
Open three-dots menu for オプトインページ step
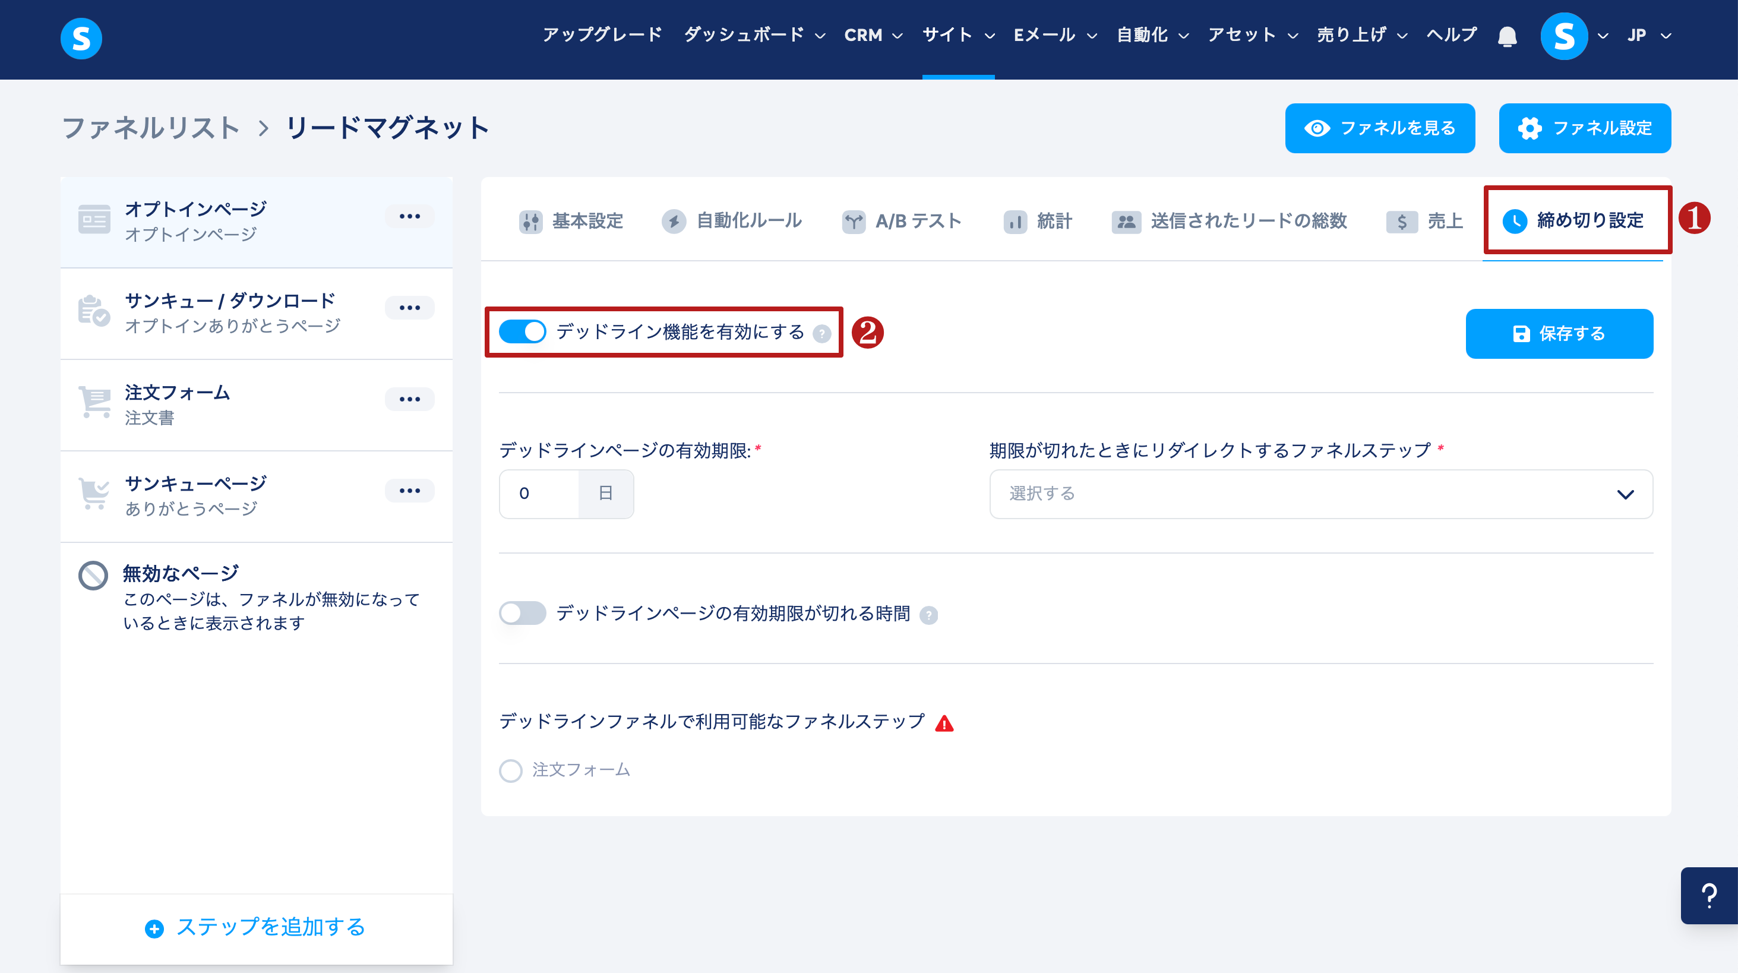pyautogui.click(x=409, y=216)
